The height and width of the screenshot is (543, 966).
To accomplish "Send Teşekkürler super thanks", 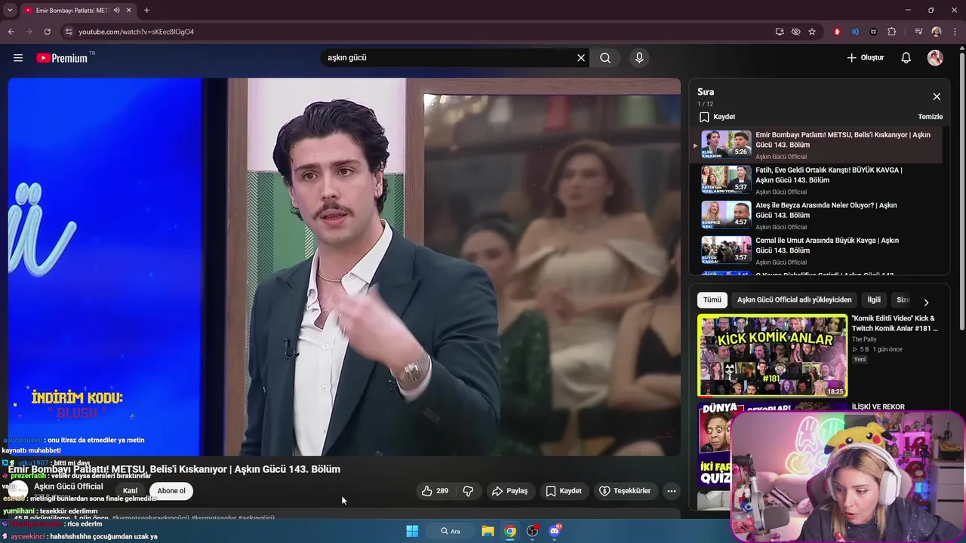I will [625, 491].
